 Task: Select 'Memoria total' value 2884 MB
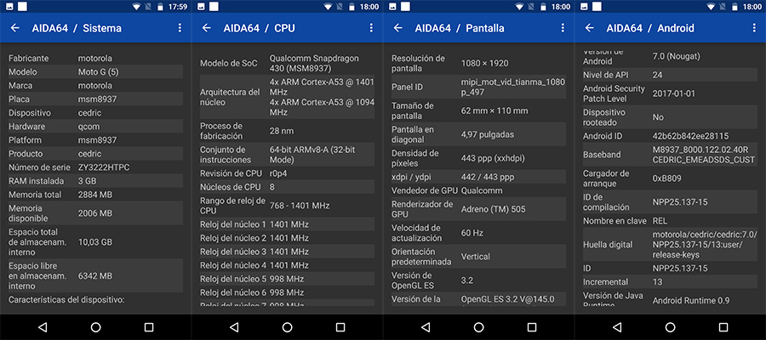pos(95,195)
